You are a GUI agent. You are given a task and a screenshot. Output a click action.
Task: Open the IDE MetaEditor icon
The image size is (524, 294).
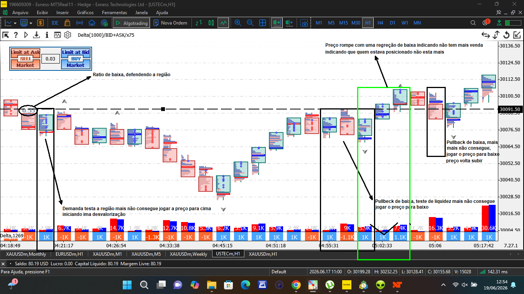55,23
